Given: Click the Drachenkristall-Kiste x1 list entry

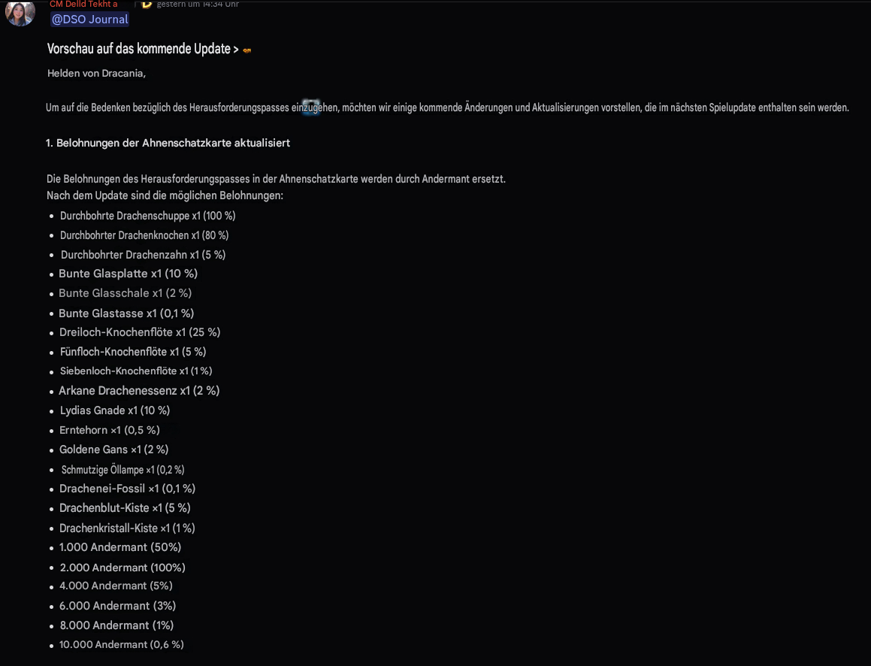Looking at the screenshot, I should coord(127,528).
